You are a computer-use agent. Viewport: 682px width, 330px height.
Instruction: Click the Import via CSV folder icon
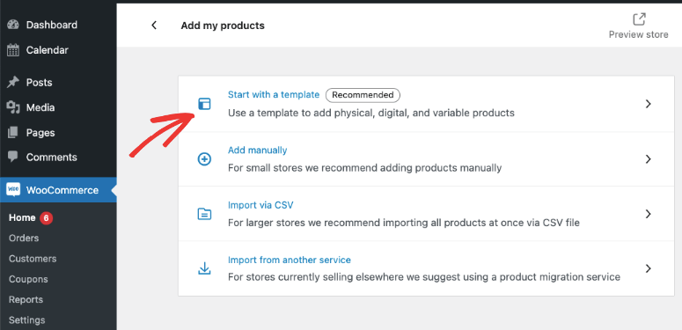pos(204,214)
